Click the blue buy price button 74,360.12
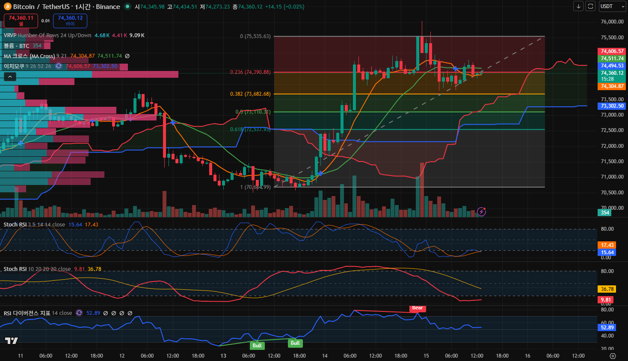 [70, 21]
